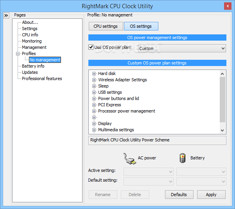Click scroll up arrow in power plan list
This screenshot has height=209, width=235.
tap(222, 74)
